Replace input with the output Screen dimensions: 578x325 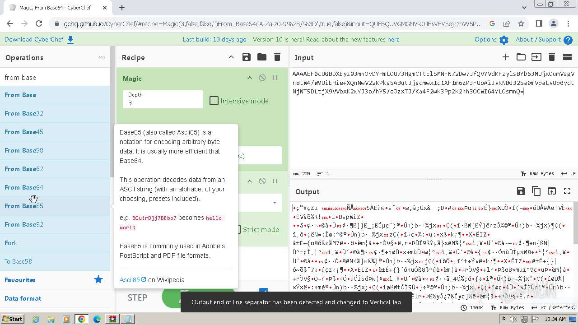[552, 191]
